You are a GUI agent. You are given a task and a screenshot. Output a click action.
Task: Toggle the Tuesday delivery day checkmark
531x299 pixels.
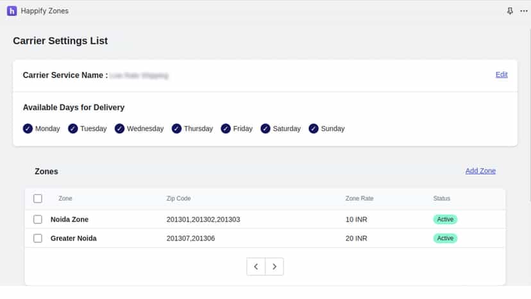(x=73, y=129)
